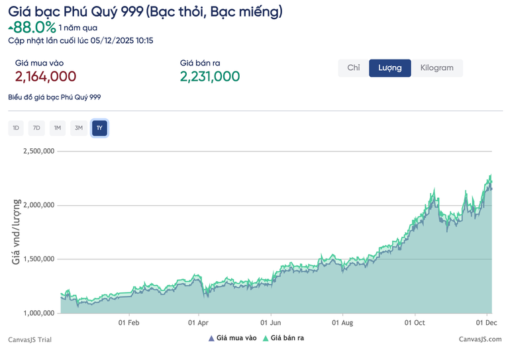
Task: Click the Giá bạc Phú Quý 999 heading
Action: pos(146,11)
